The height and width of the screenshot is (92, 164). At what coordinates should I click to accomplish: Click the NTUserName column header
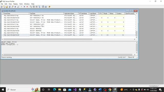[84, 14]
